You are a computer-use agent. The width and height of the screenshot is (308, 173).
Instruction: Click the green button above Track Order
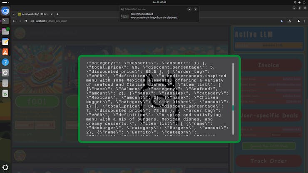[x=269, y=146]
